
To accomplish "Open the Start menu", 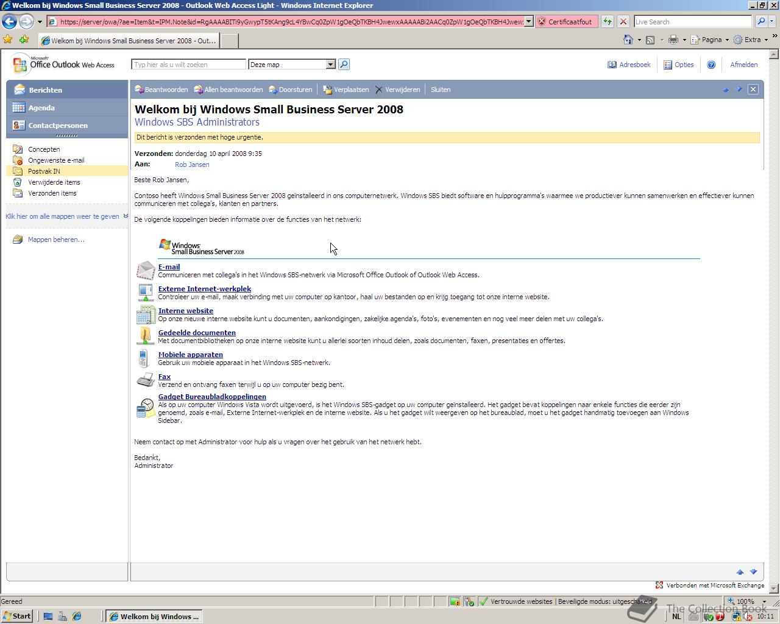I will [16, 616].
